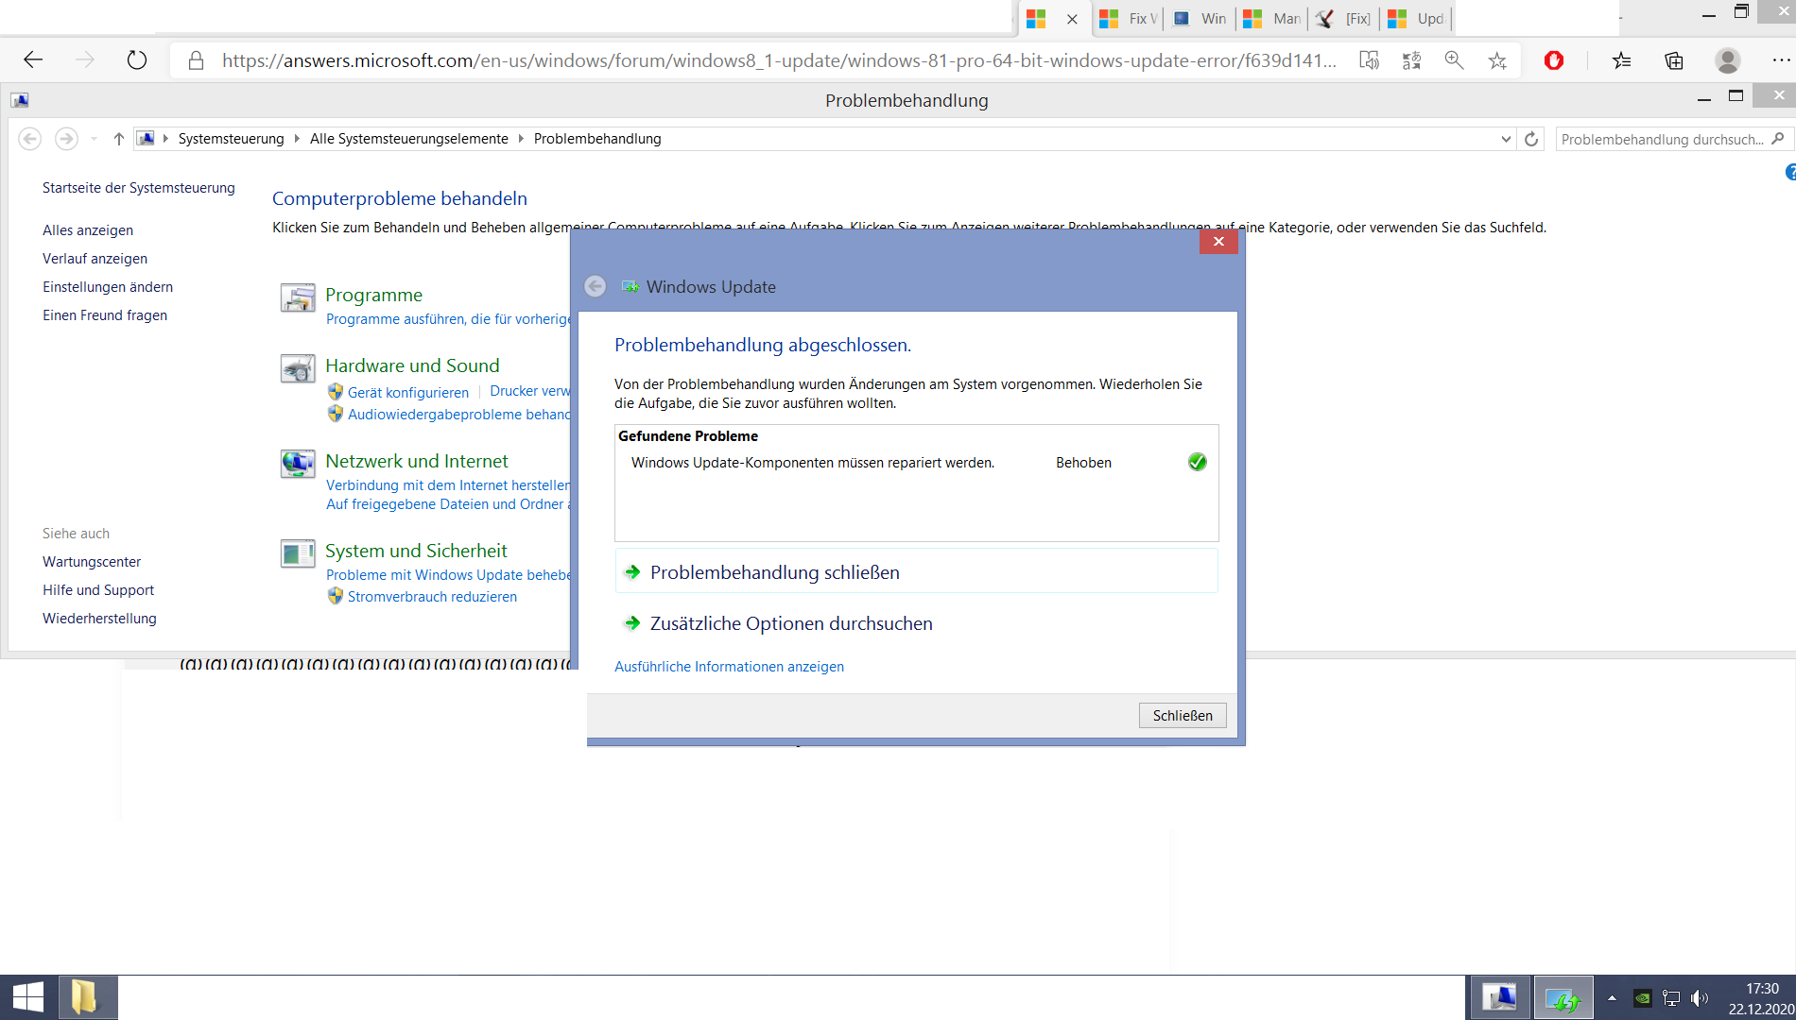
Task: Switch to the 'Man' tab
Action: point(1272,19)
